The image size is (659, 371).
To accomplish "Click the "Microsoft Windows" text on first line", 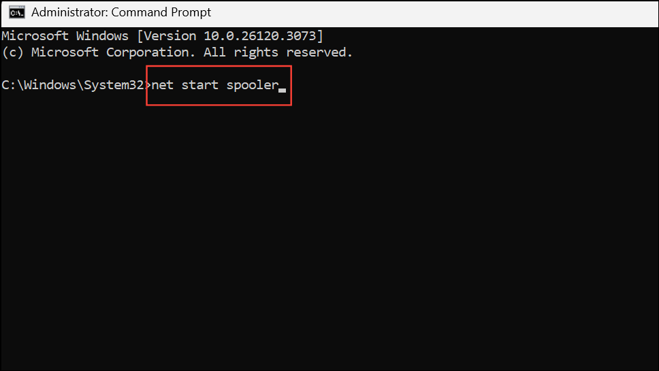I will [x=65, y=35].
